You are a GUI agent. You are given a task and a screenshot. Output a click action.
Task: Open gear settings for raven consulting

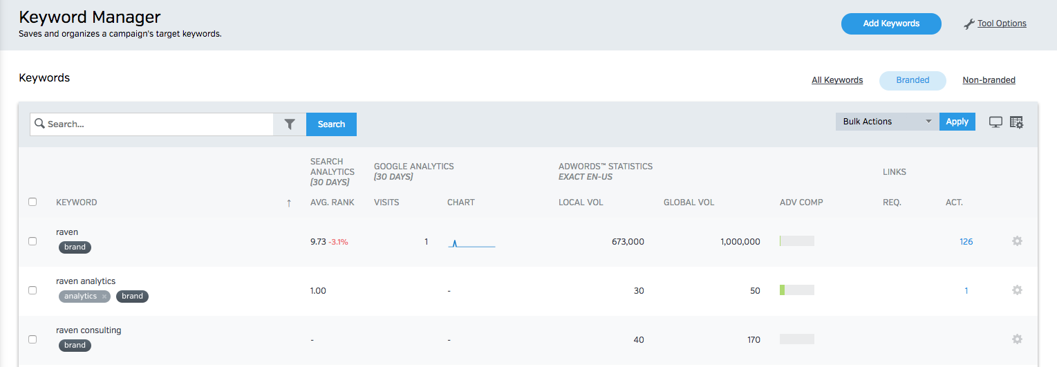(1017, 339)
